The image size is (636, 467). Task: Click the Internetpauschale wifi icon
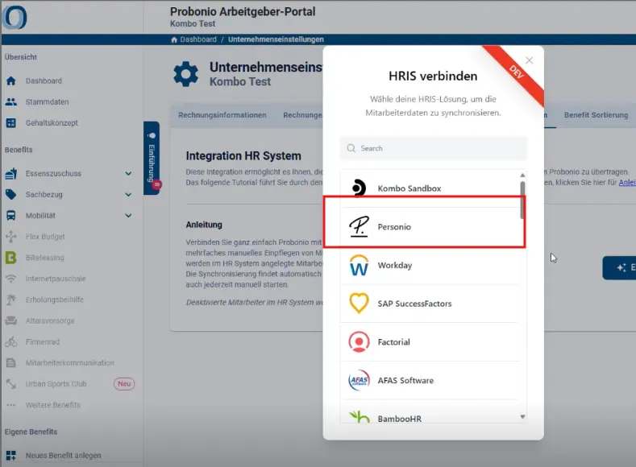pyautogui.click(x=11, y=279)
